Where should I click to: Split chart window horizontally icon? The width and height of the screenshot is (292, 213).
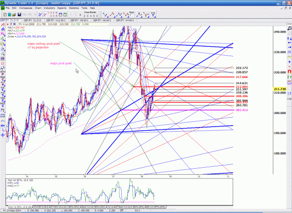click(x=61, y=14)
